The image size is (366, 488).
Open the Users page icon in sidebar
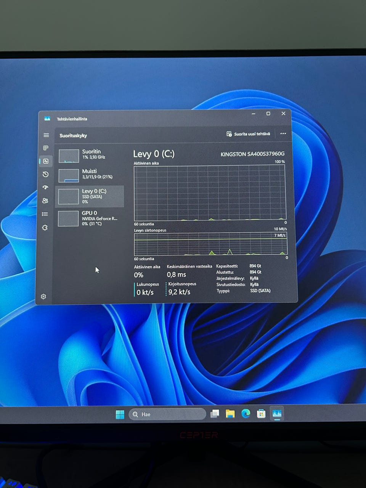pos(45,201)
